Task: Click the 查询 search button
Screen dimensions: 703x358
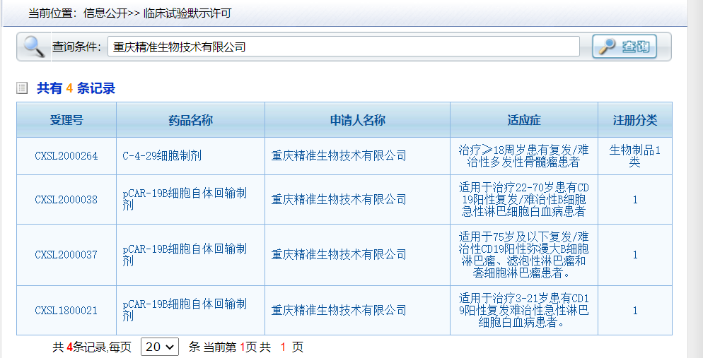Action: [624, 47]
